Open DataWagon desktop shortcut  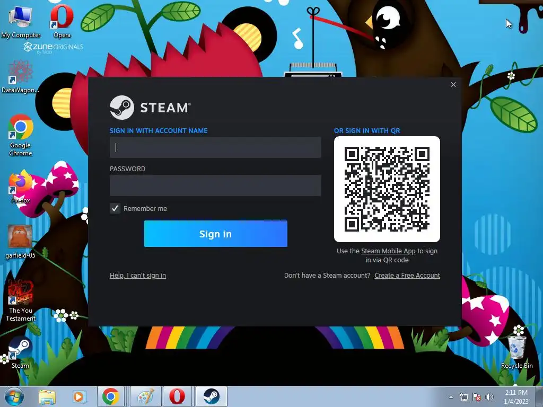click(x=21, y=76)
